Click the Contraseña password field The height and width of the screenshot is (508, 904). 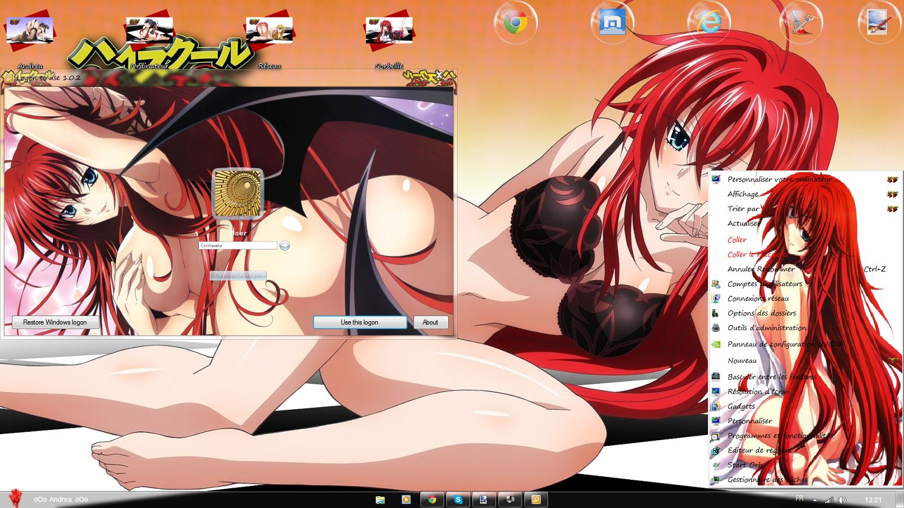(x=238, y=246)
